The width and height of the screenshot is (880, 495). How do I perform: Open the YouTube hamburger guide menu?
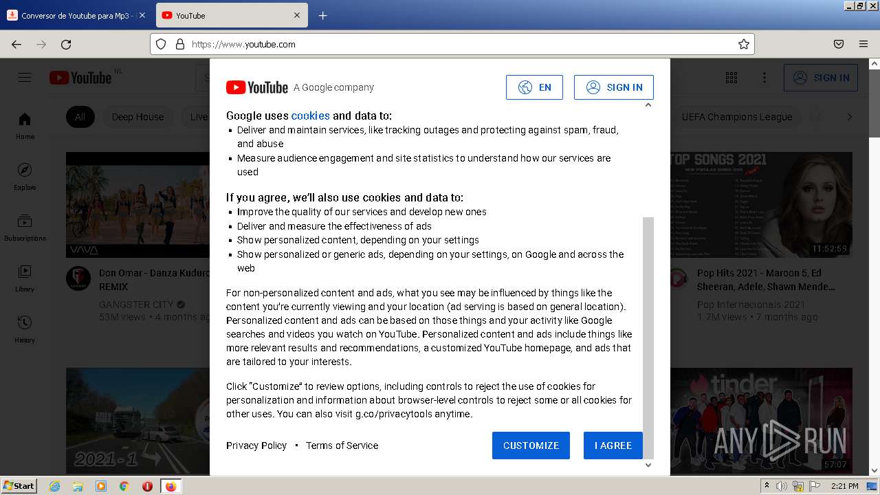click(x=25, y=78)
